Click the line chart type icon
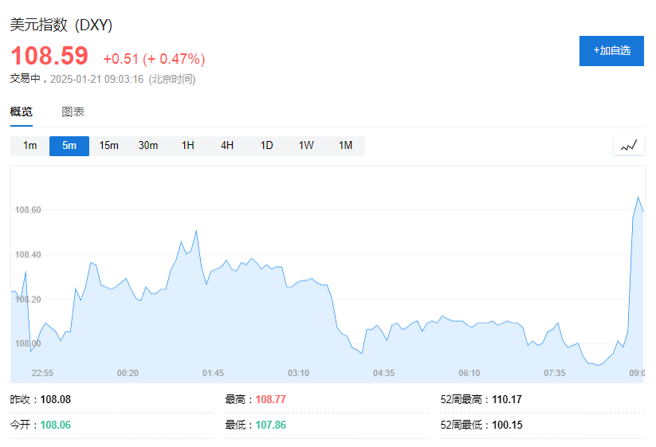 pos(629,146)
